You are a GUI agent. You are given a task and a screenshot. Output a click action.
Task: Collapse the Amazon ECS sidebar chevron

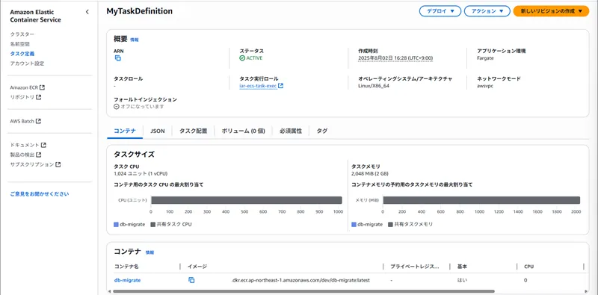(87, 12)
